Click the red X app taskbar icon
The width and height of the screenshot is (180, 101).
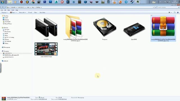click(62, 2)
